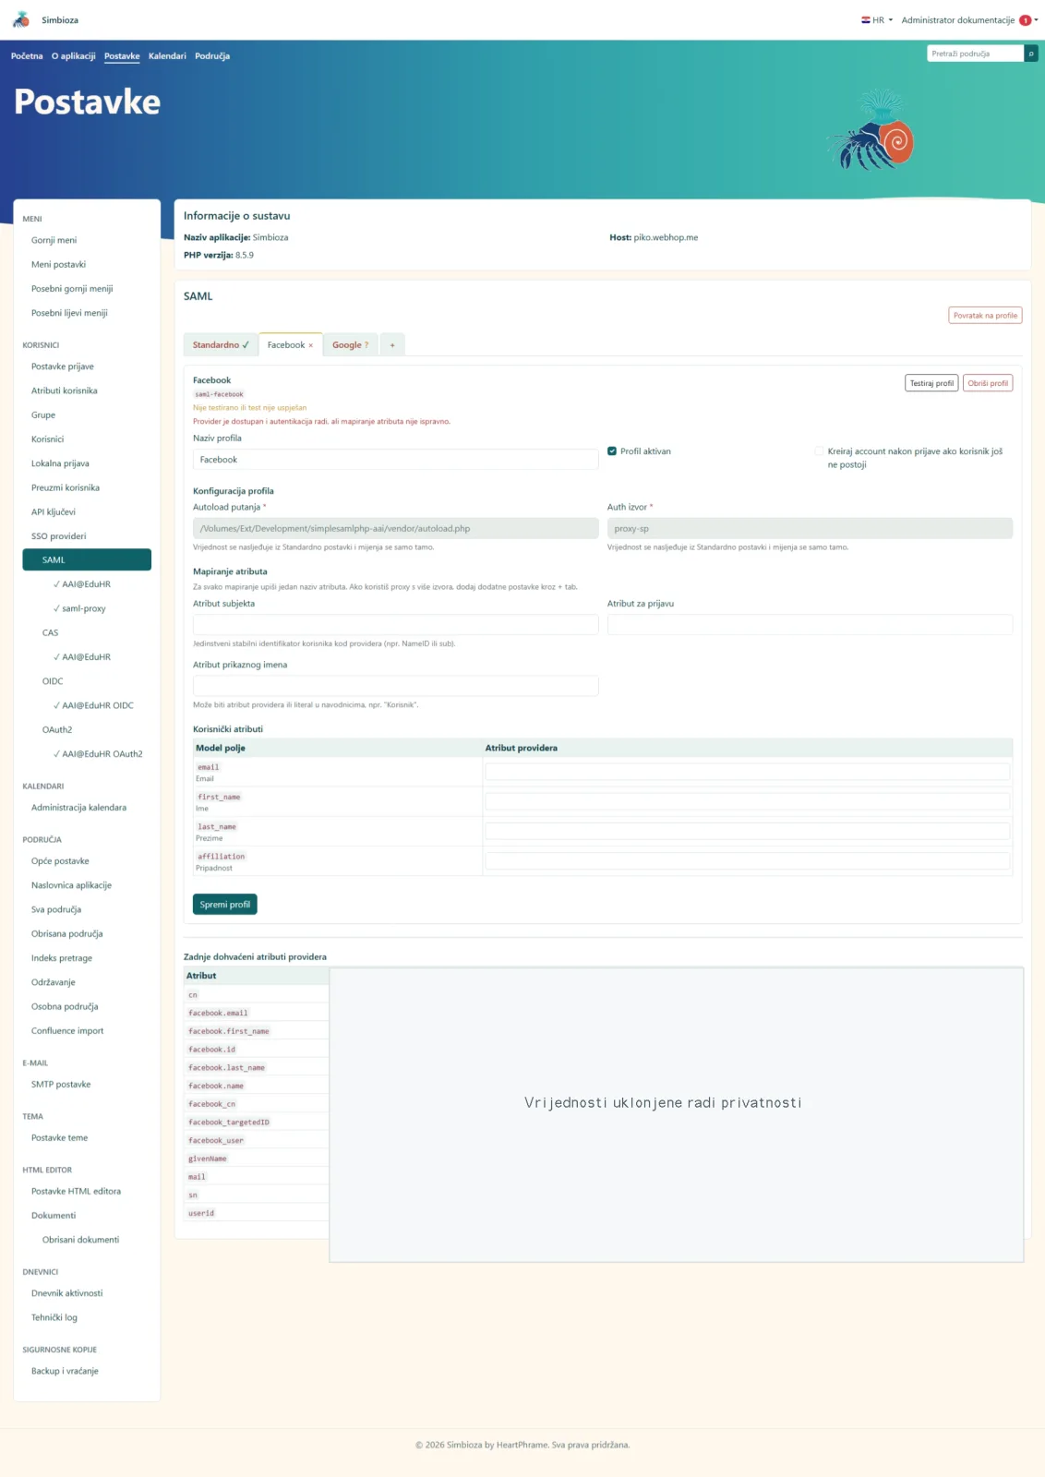Open Indeks pretrage sidebar link
The width and height of the screenshot is (1045, 1477).
click(62, 958)
